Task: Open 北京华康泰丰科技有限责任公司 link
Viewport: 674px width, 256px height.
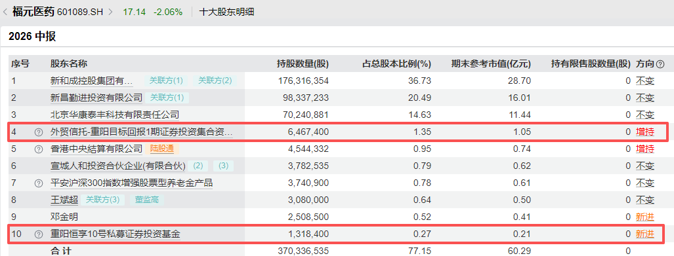Action: click(x=115, y=115)
